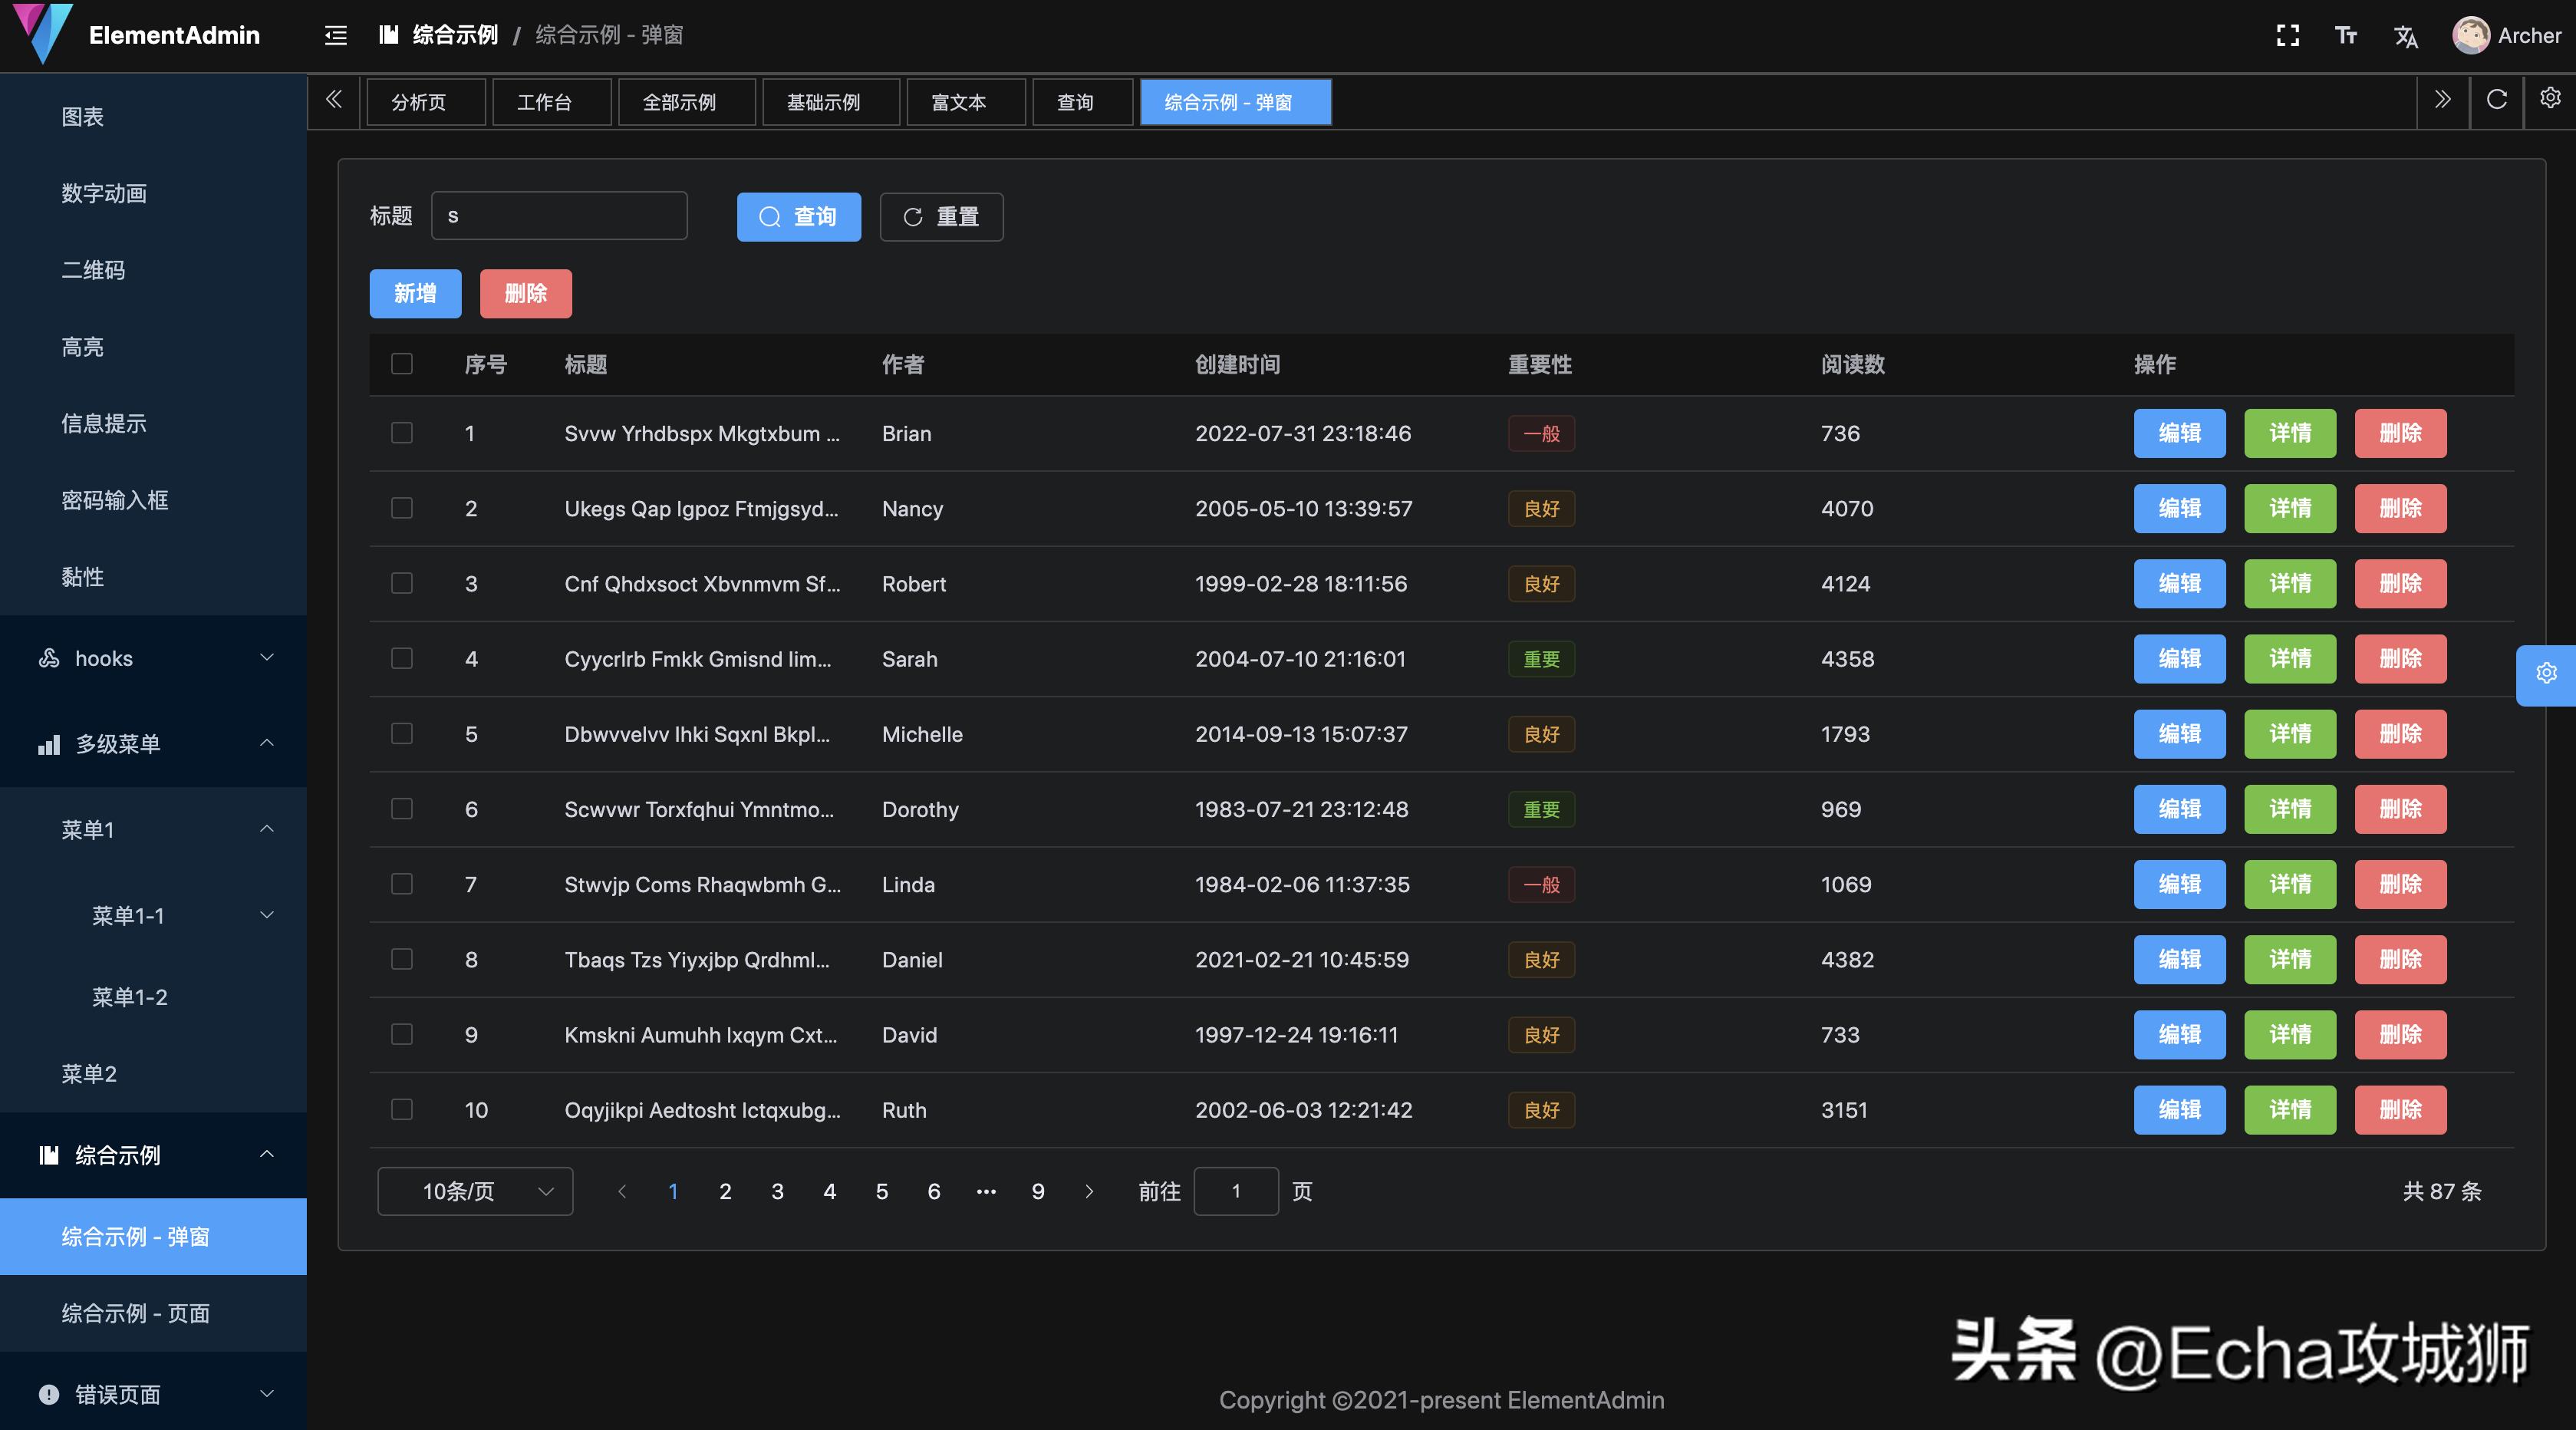This screenshot has height=1430, width=2576.
Task: Toggle fullscreen mode icon in header
Action: coord(2287,36)
